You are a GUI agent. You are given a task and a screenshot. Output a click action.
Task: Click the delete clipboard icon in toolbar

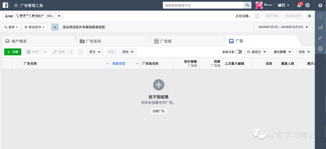[x=81, y=52]
